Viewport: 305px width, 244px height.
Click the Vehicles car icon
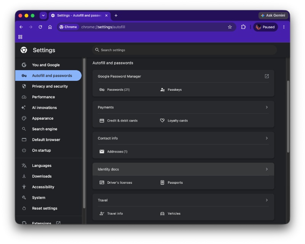click(x=162, y=213)
